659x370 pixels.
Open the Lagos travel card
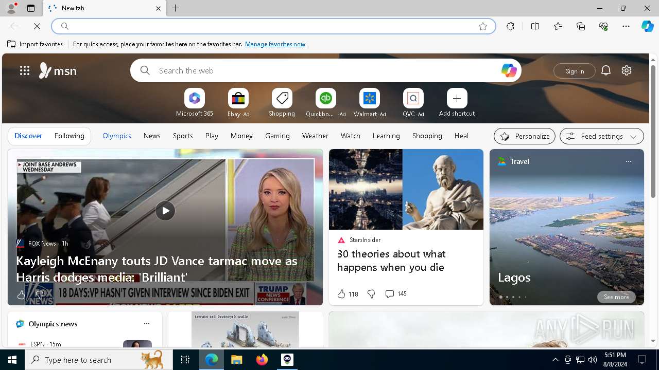(567, 227)
